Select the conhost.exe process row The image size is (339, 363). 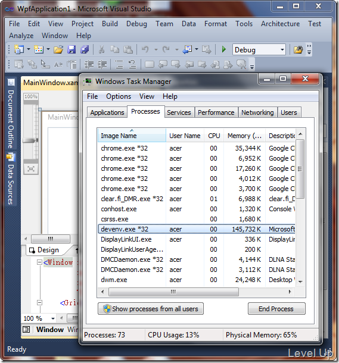click(196, 209)
